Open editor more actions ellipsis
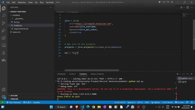Viewport: 195px width, 110px height. pyautogui.click(x=192, y=7)
